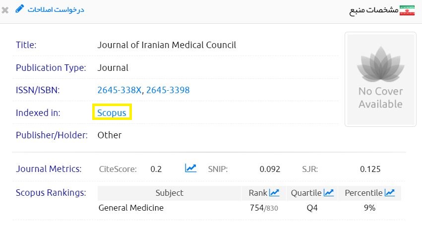The height and width of the screenshot is (226, 422).
Task: Click the pencil edit icon
Action: click(20, 8)
